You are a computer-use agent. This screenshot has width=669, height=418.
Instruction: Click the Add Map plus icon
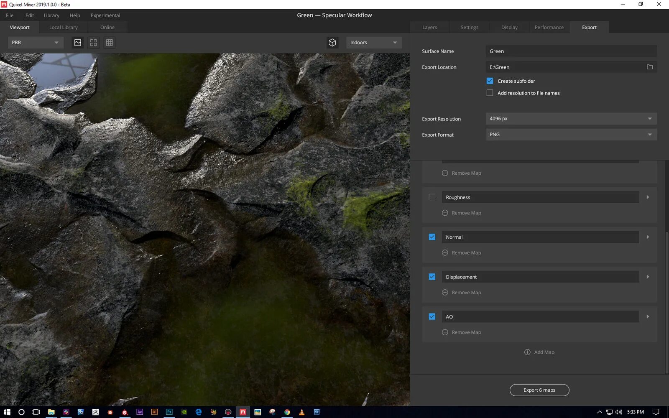527,352
